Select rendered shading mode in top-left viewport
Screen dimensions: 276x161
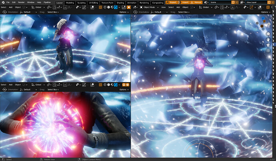(x=116, y=7)
